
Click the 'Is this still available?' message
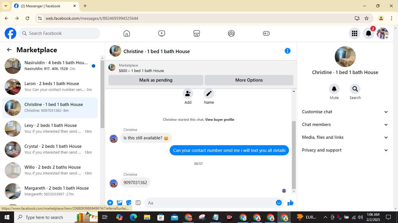[146, 138]
